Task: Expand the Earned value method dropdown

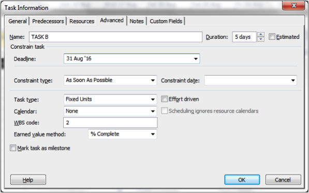Action: pos(153,134)
